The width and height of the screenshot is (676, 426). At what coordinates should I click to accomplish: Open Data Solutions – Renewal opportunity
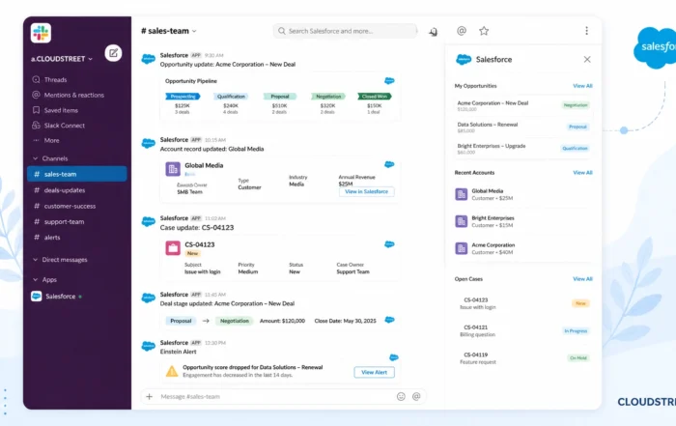523,128
